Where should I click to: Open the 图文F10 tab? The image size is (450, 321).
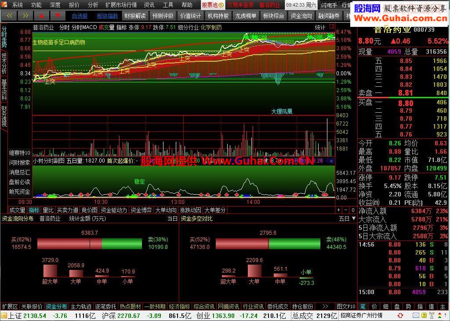(x=346, y=306)
